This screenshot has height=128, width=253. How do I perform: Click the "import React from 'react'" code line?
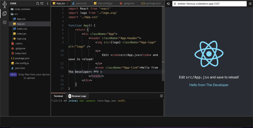click(x=89, y=9)
